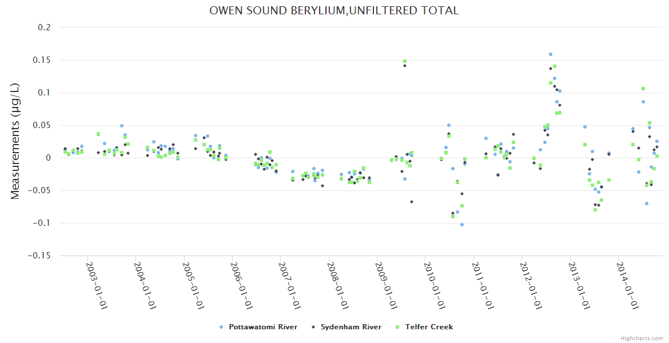Click the 0.2 y-axis tick label
Viewport: 669px width, 343px height.
pyautogui.click(x=44, y=27)
